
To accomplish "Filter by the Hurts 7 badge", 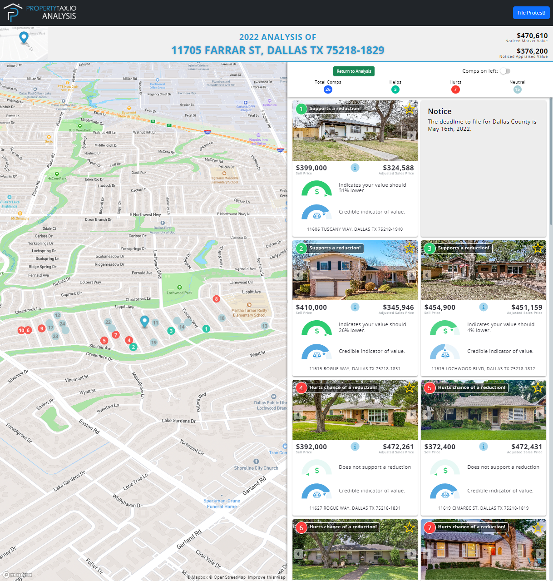I will pyautogui.click(x=455, y=89).
